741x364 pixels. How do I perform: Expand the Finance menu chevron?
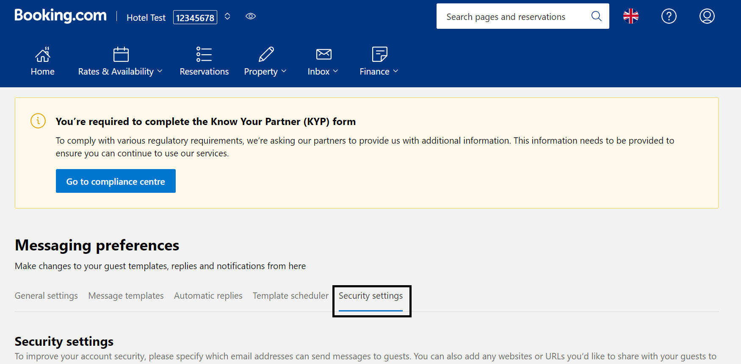395,71
